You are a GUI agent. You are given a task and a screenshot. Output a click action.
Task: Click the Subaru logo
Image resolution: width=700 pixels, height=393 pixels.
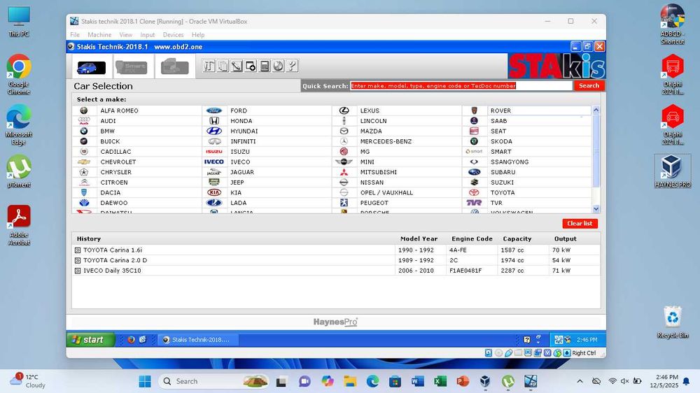click(x=474, y=172)
